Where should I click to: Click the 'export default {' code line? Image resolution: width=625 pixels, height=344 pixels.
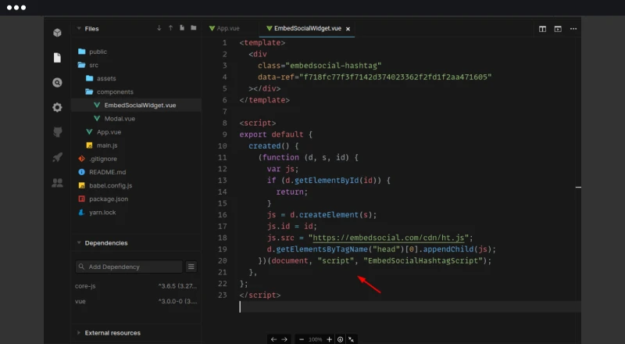(x=276, y=134)
